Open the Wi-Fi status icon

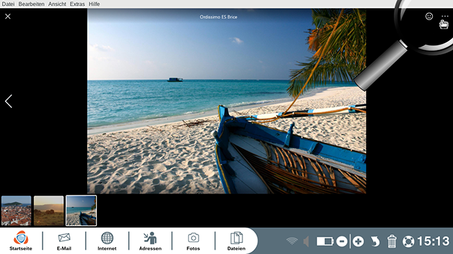[x=292, y=241]
